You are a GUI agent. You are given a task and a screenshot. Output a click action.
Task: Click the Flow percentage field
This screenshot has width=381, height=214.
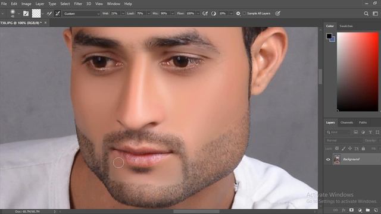[x=190, y=14]
